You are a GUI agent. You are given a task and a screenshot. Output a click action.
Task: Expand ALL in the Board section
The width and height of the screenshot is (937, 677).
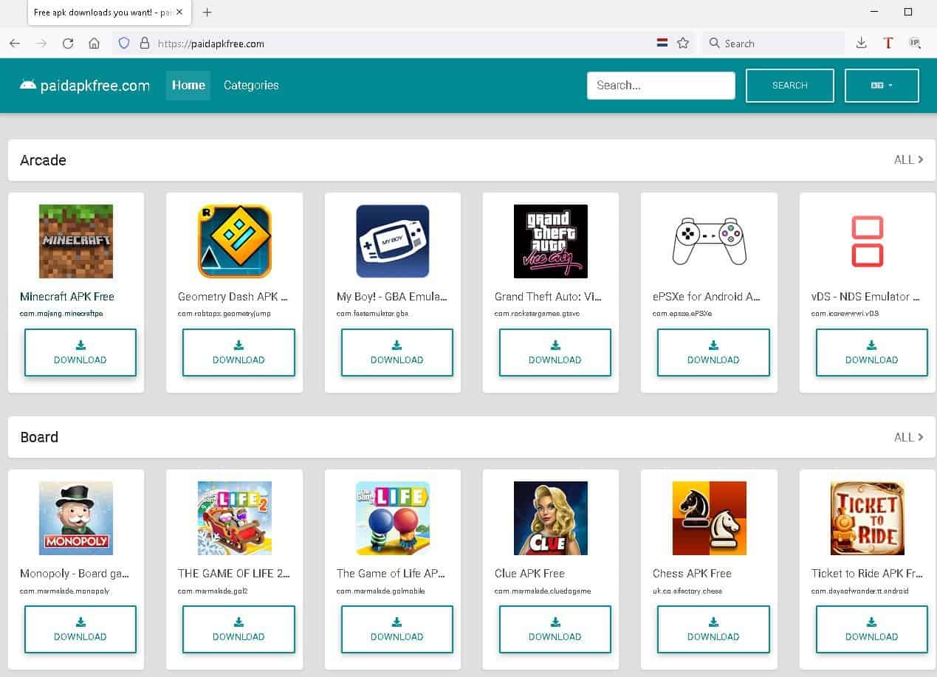(x=908, y=437)
